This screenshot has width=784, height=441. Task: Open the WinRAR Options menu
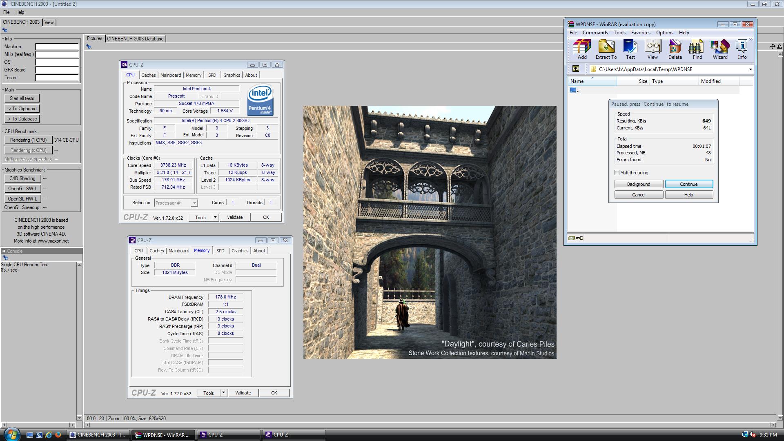coord(664,33)
